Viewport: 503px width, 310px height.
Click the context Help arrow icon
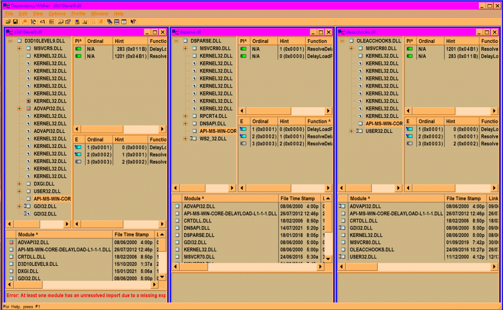click(133, 22)
